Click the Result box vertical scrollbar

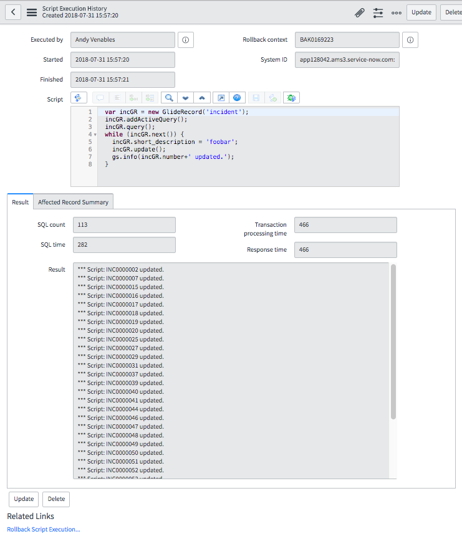click(x=393, y=341)
